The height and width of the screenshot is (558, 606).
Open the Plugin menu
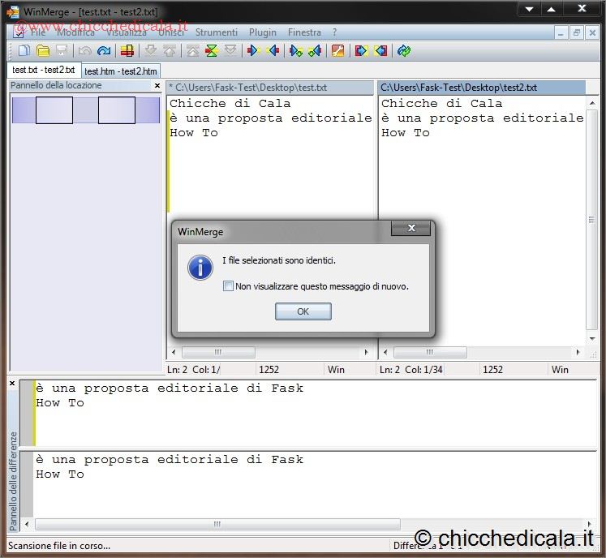point(263,32)
